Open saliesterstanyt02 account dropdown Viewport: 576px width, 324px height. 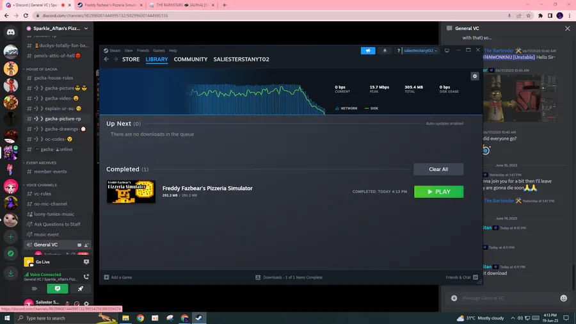pyautogui.click(x=420, y=51)
